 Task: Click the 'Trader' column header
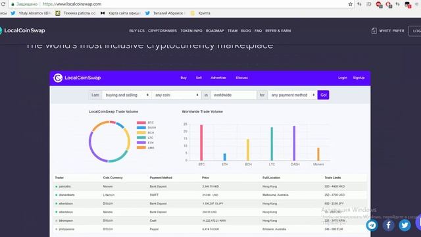(59, 178)
